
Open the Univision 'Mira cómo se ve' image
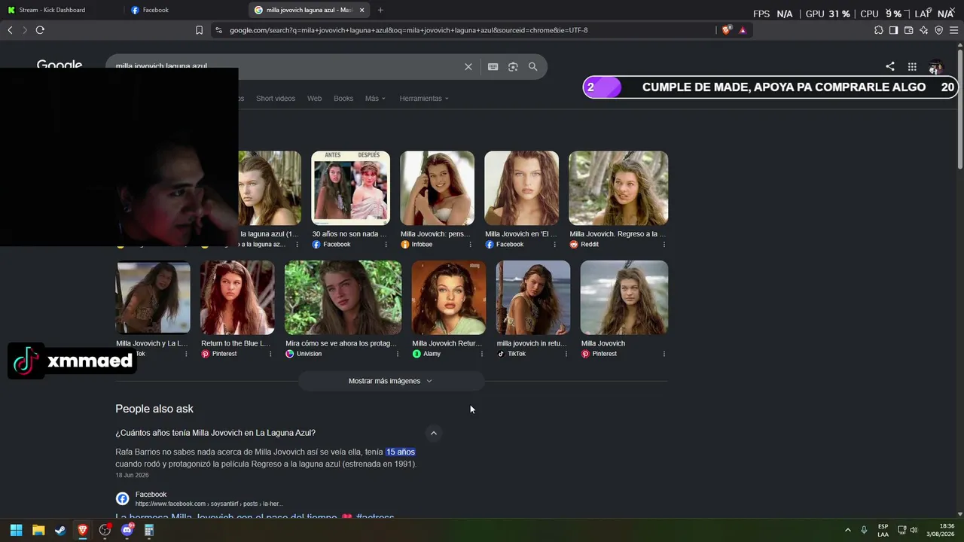coord(343,297)
